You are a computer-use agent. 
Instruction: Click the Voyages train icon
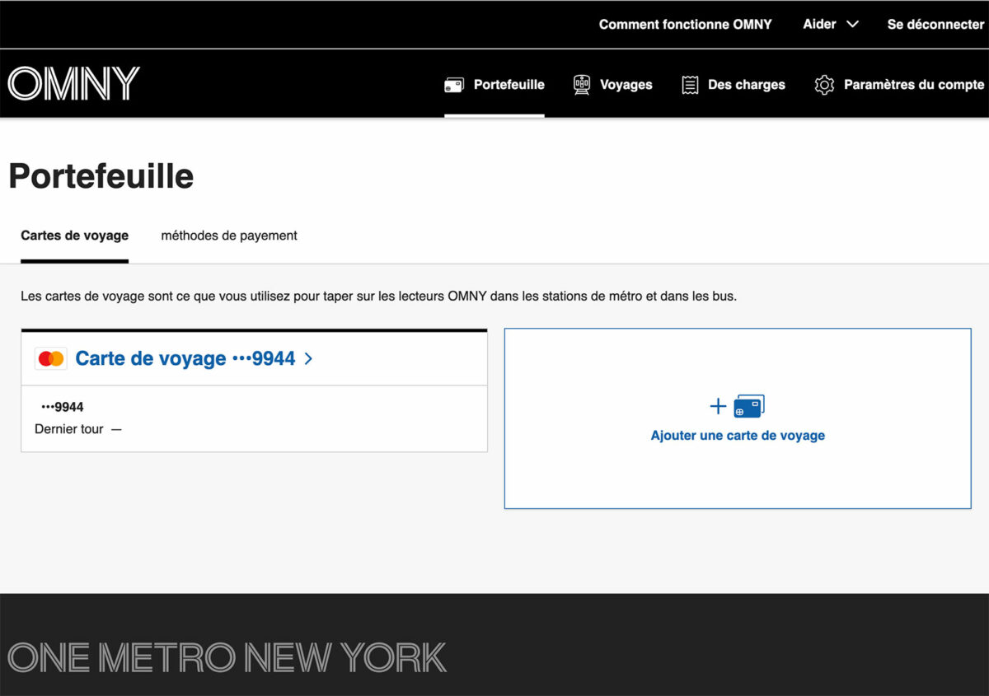[x=582, y=85]
